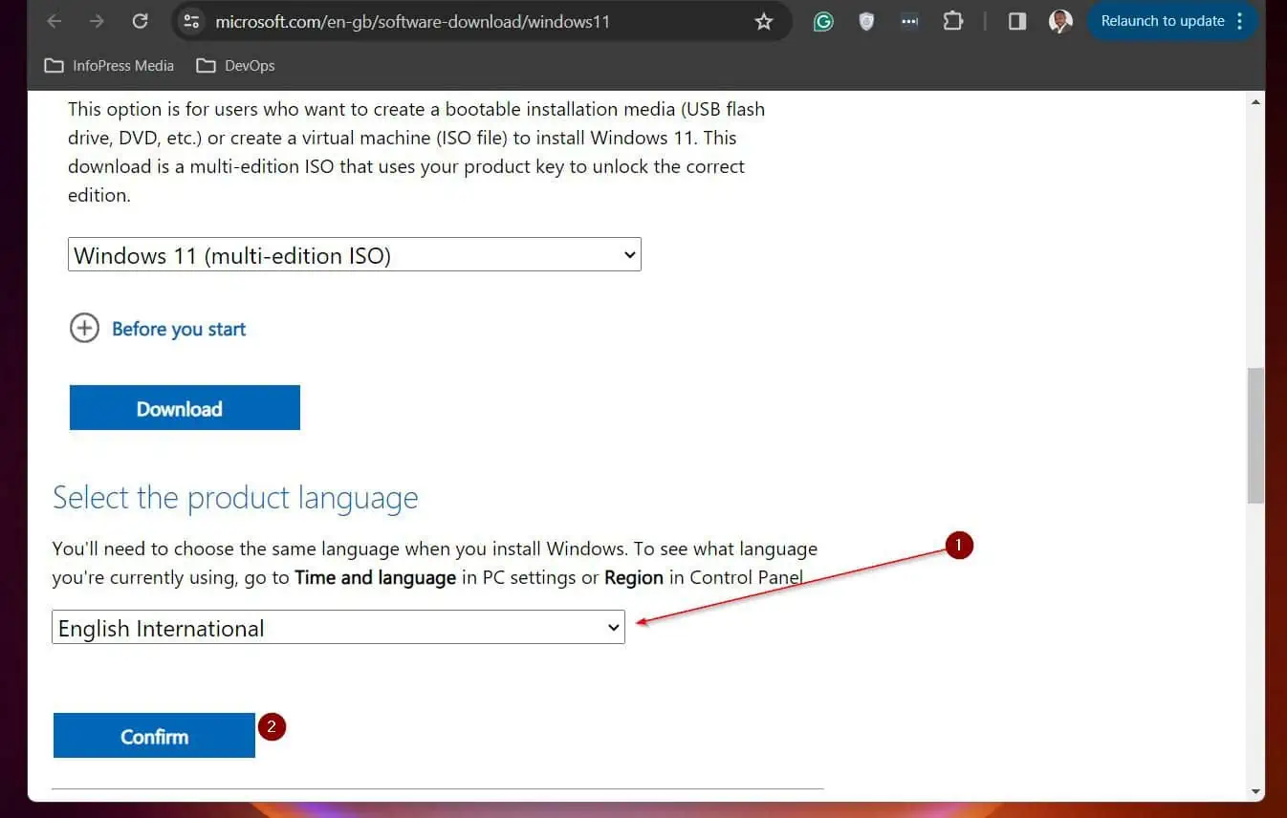
Task: Click the blue Download button
Action: 185,408
